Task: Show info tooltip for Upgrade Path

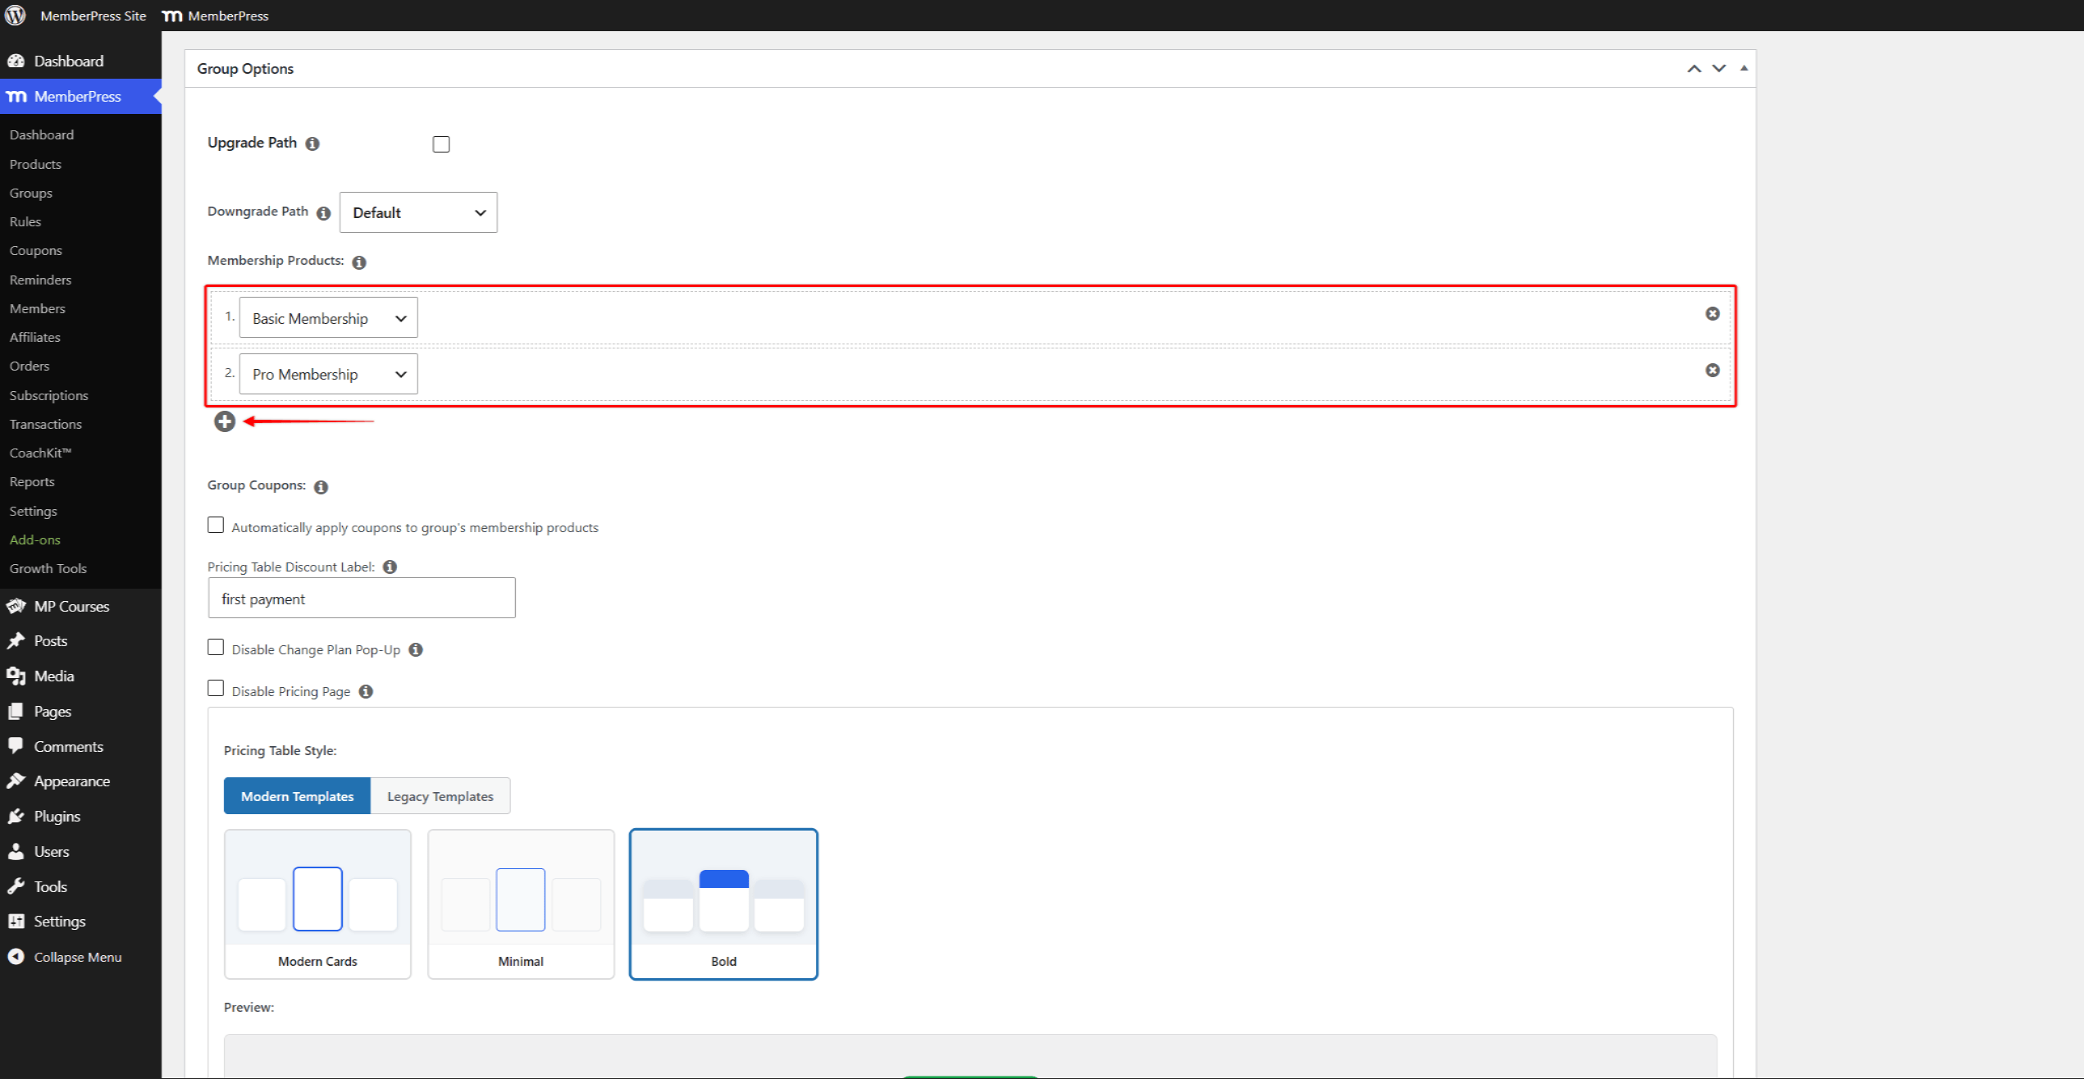Action: click(312, 143)
